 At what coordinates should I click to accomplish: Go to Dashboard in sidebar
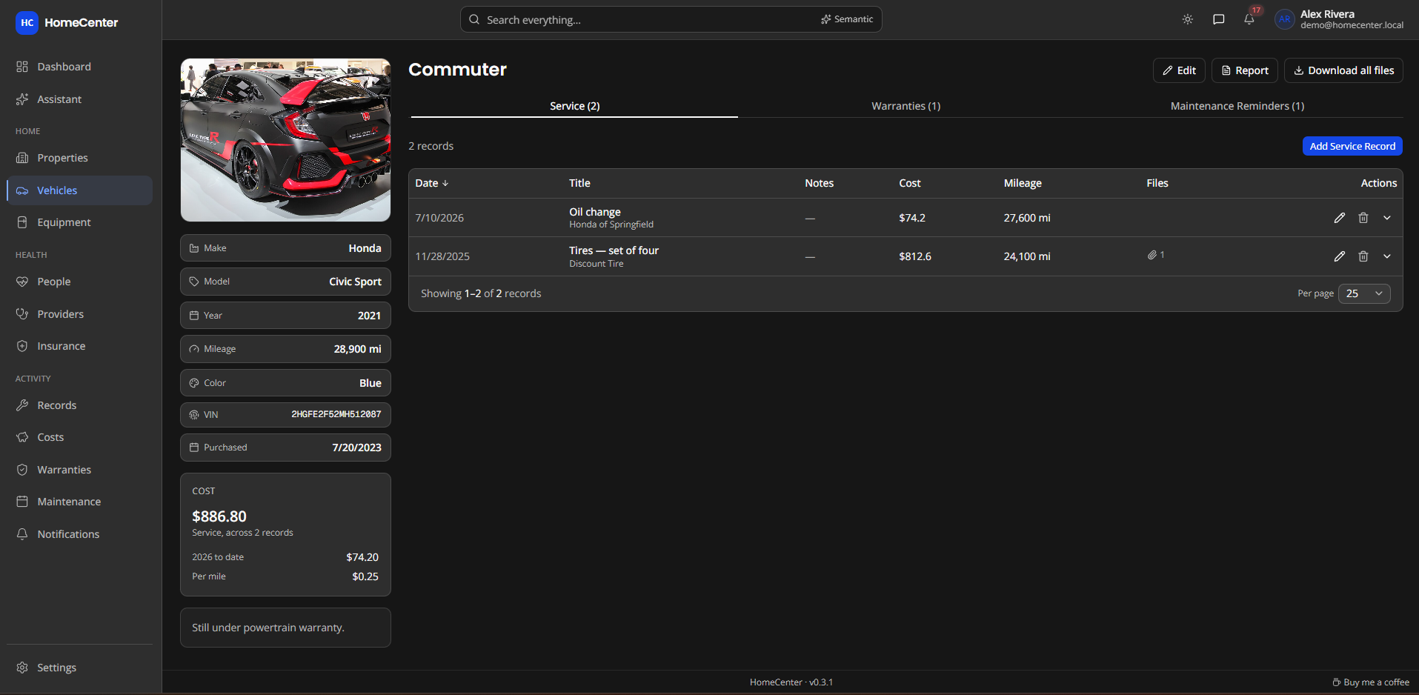tap(79, 67)
